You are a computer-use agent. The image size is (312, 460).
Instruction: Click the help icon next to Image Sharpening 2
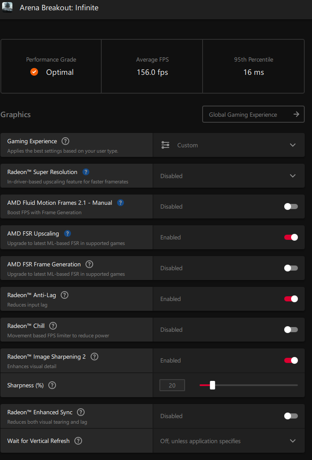pyautogui.click(x=94, y=357)
